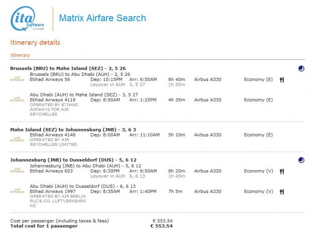Click the Dep: 8:50AM departure time
This screenshot has width=311, height=233.
tap(105, 100)
